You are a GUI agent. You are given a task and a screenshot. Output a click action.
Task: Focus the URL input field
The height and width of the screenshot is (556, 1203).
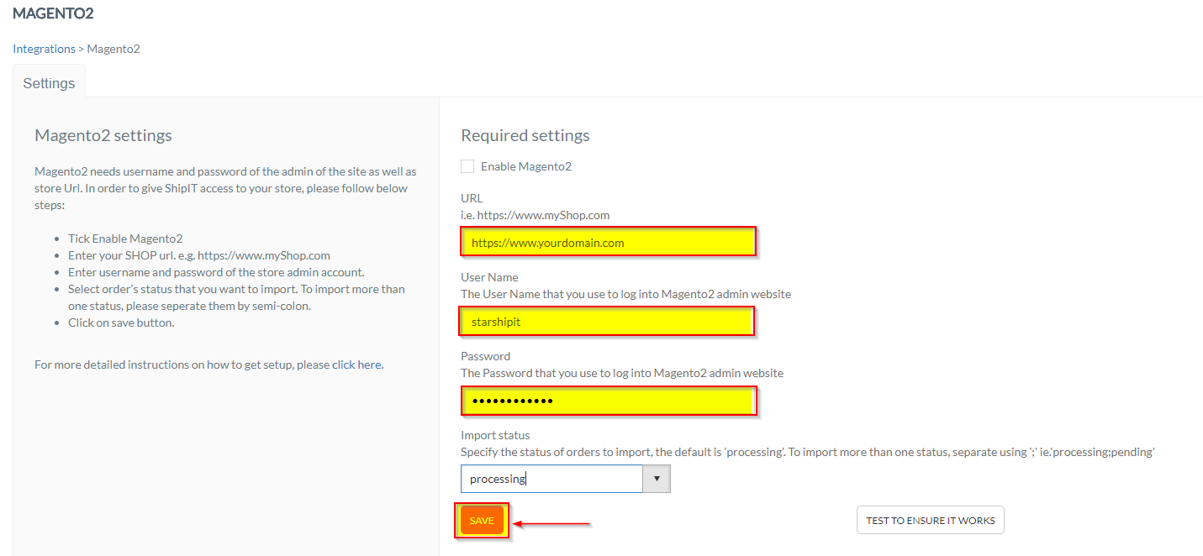point(609,242)
